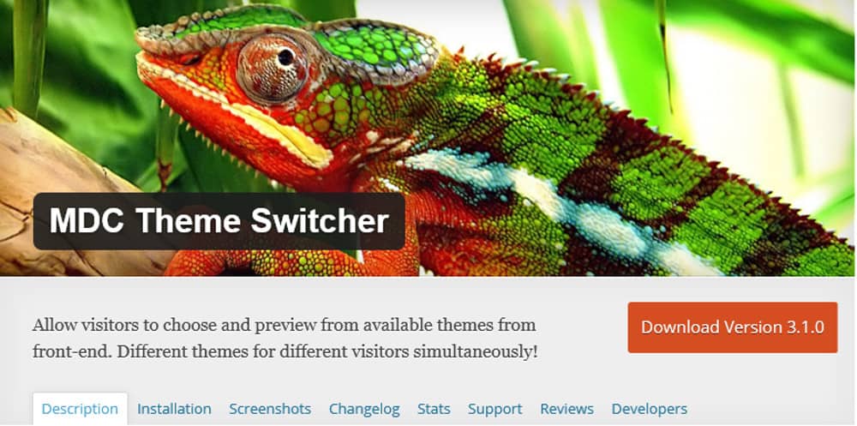The height and width of the screenshot is (426, 857).
Task: Click the 'Allow visitors to choose' description line
Action: coord(285,325)
